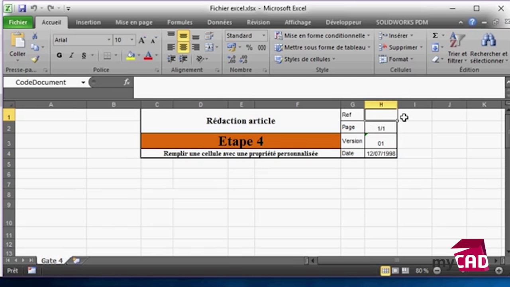Activate the format painter brush
The image size is (510, 287).
pyautogui.click(x=35, y=59)
